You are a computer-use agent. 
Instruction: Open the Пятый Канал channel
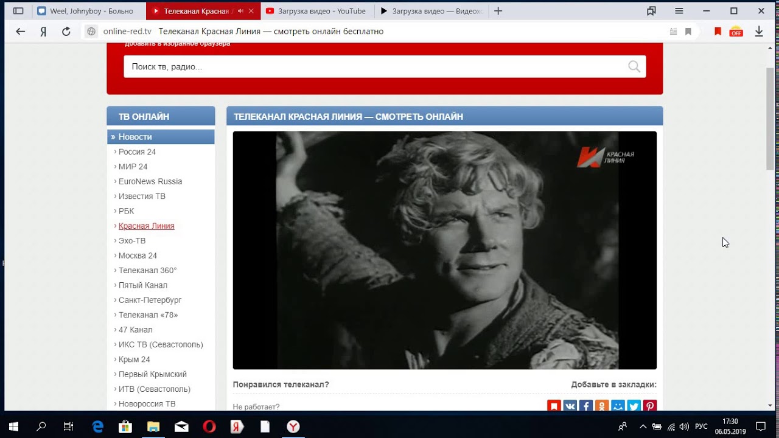pyautogui.click(x=143, y=285)
